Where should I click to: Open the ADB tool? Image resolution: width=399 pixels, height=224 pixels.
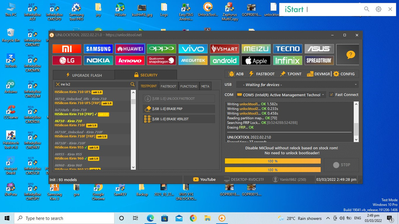coord(236,74)
